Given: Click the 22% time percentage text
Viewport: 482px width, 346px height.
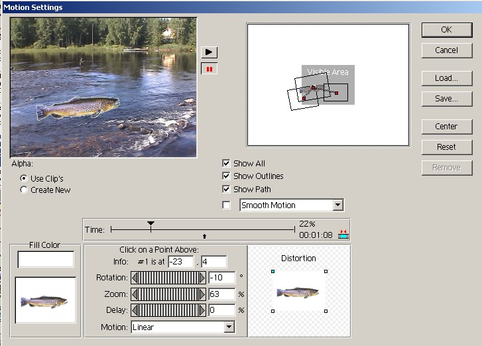Looking at the screenshot, I should click(307, 223).
